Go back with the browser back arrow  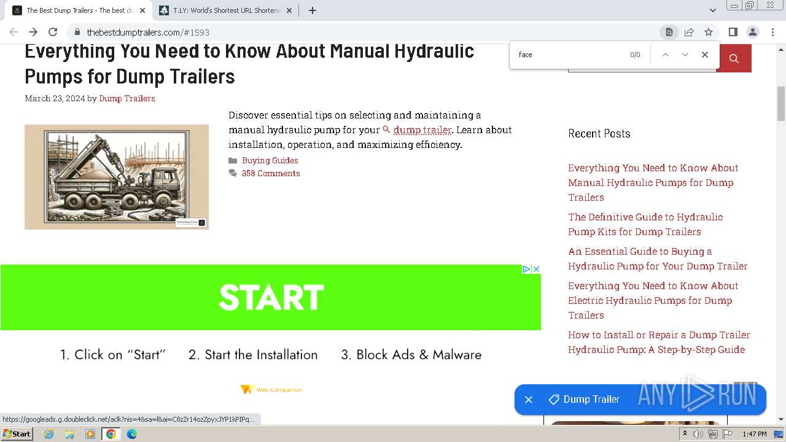[14, 32]
